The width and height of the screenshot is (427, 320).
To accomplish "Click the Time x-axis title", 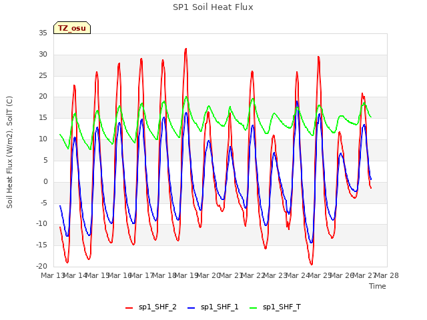I will pos(378,286).
